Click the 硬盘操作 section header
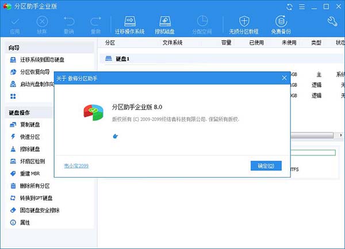 pyautogui.click(x=29, y=113)
